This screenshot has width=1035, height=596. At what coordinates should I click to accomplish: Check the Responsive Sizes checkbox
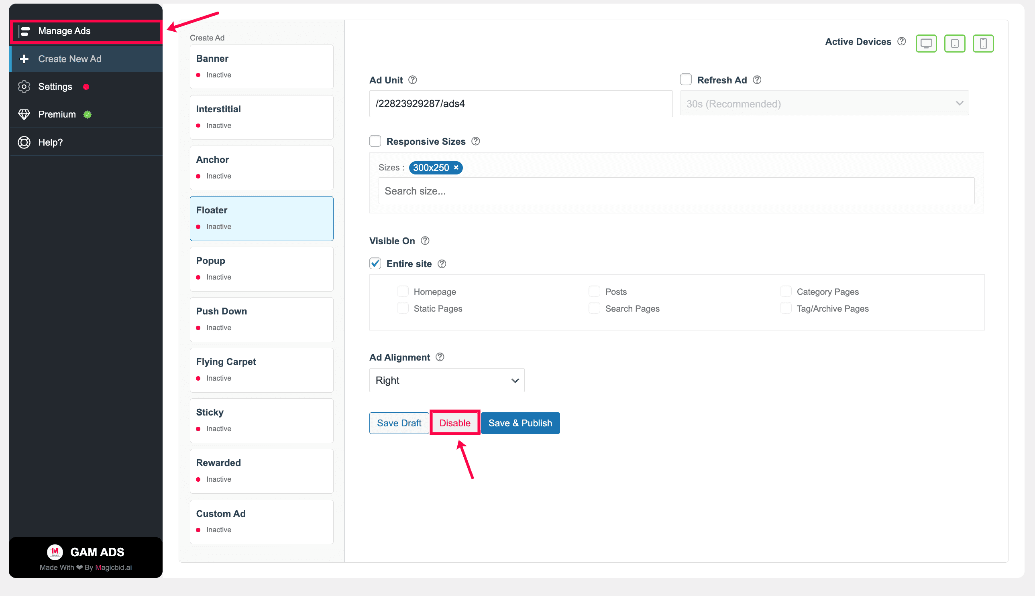[x=375, y=141]
